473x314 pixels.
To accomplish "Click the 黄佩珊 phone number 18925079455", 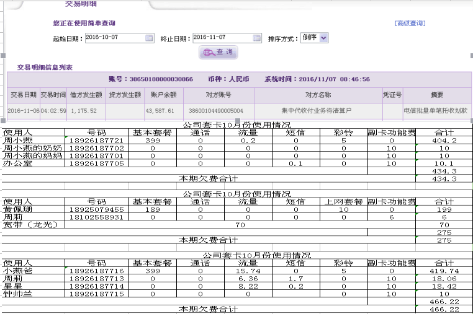I will click(x=96, y=210).
